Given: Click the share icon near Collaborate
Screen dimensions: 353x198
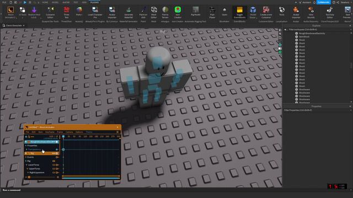Looking at the screenshot, I should (338, 2).
